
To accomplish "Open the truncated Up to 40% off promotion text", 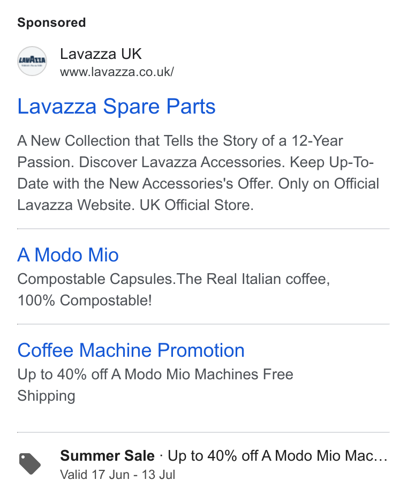I will [277, 455].
